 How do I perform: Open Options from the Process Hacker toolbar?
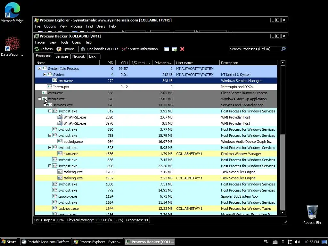click(x=65, y=49)
